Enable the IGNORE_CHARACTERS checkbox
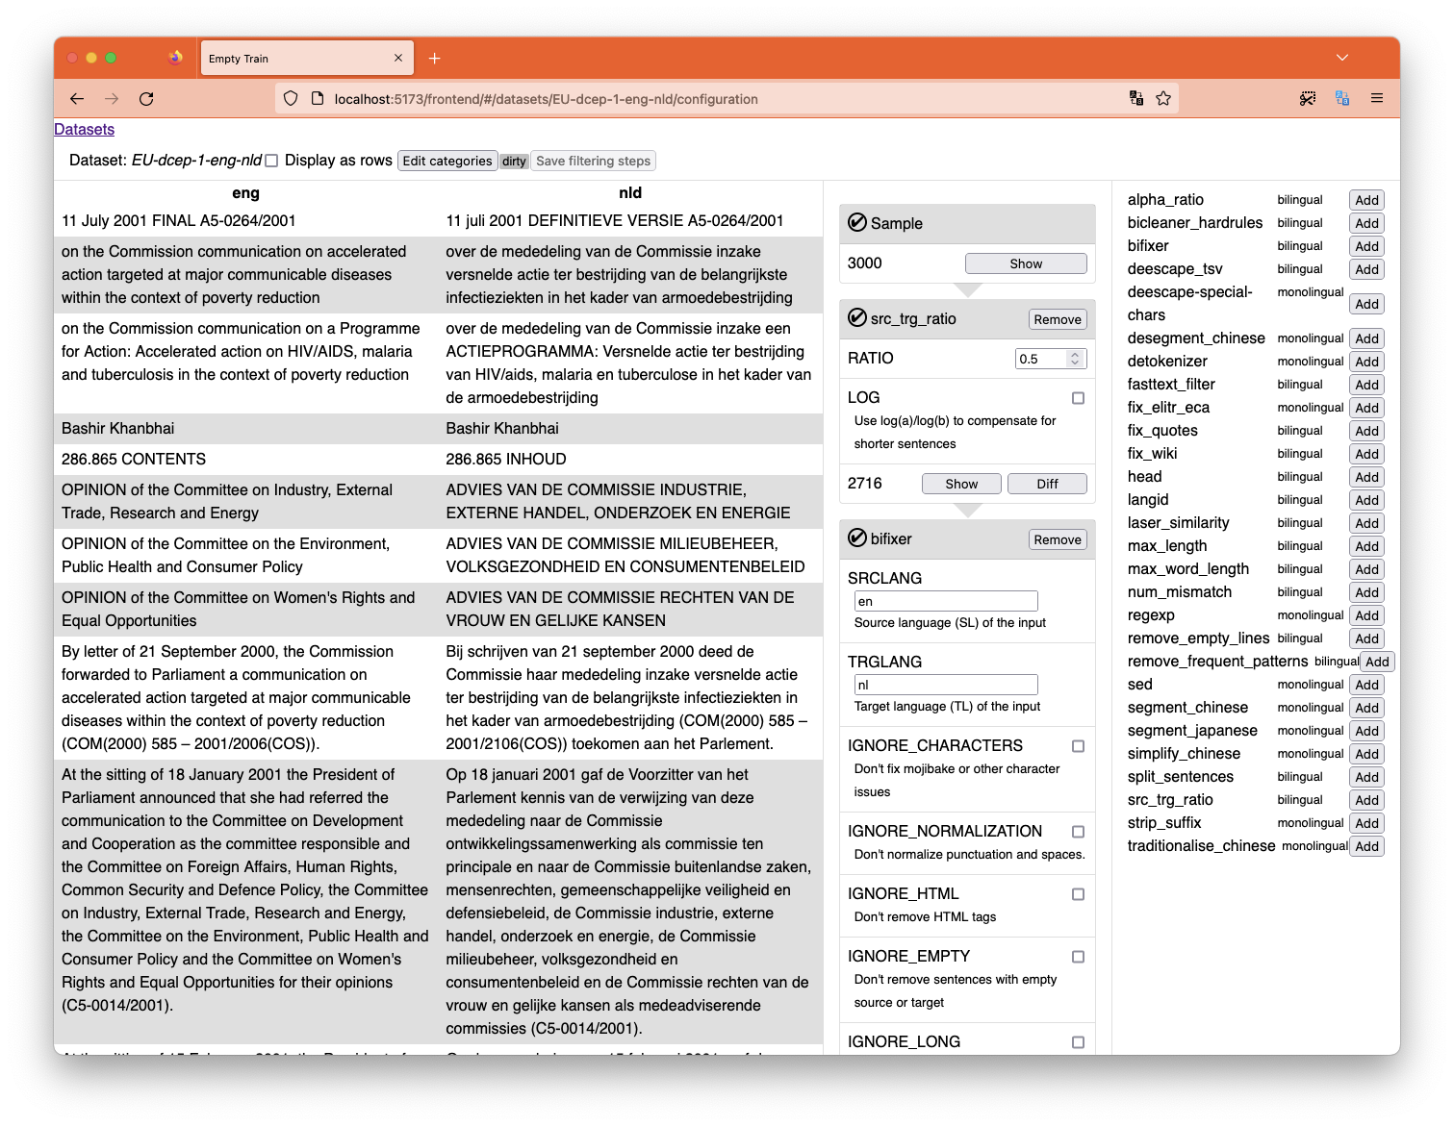Screen dimensions: 1454x1126 click(x=1078, y=746)
